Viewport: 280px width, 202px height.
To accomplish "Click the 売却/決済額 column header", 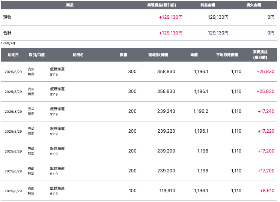I will tap(158, 55).
